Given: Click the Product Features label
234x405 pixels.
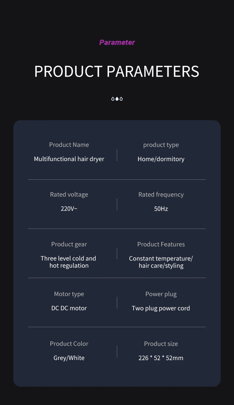Looking at the screenshot, I should [x=161, y=244].
